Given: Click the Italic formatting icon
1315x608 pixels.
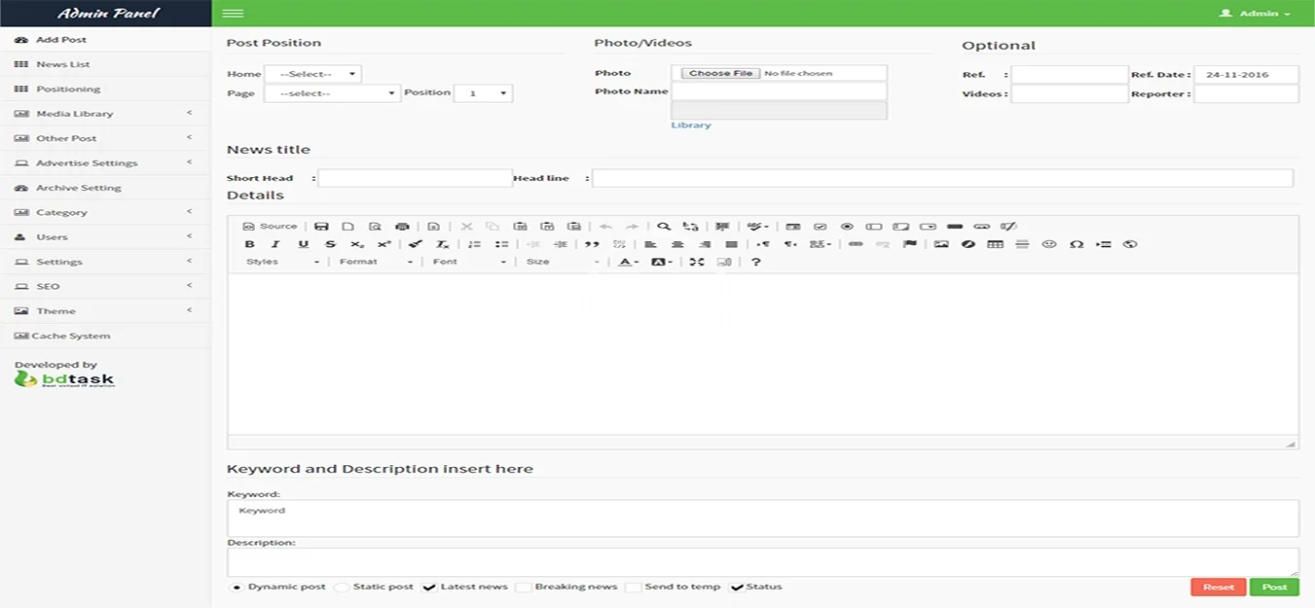Looking at the screenshot, I should coord(275,244).
